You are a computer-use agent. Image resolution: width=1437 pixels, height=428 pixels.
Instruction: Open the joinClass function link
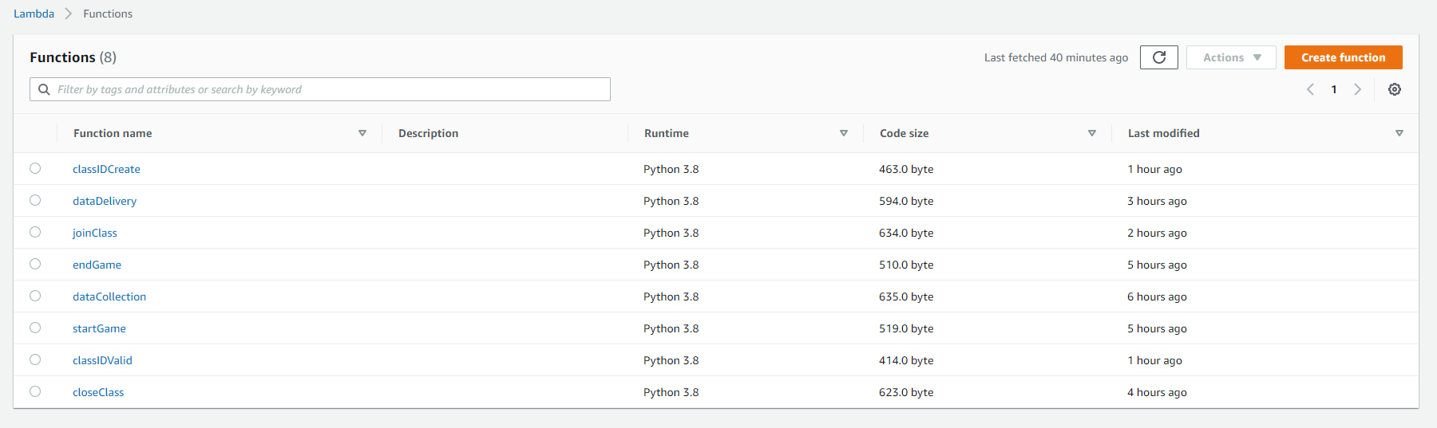(x=95, y=233)
